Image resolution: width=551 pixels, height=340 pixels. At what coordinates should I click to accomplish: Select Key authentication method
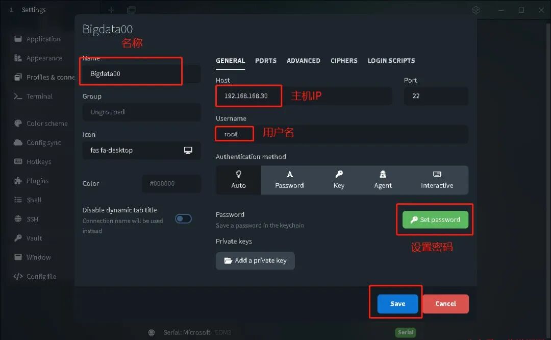(339, 180)
